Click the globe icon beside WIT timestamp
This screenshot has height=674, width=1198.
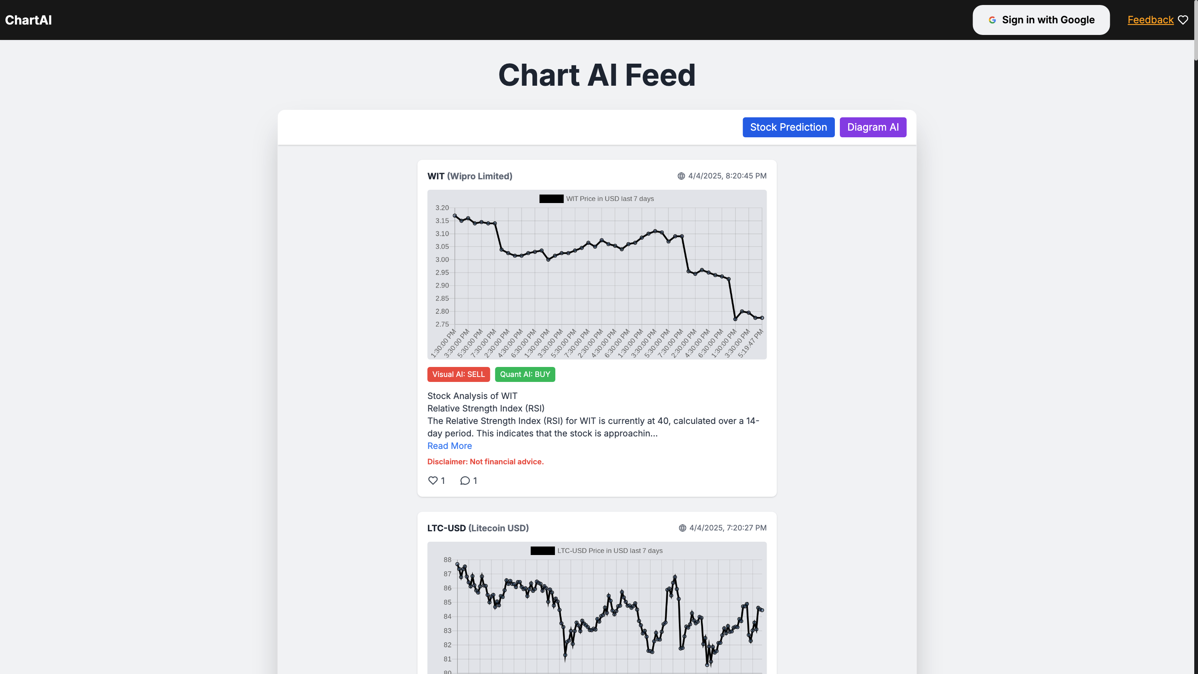click(x=681, y=176)
